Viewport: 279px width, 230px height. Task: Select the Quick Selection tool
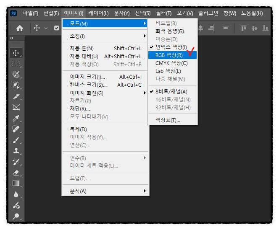pos(16,75)
